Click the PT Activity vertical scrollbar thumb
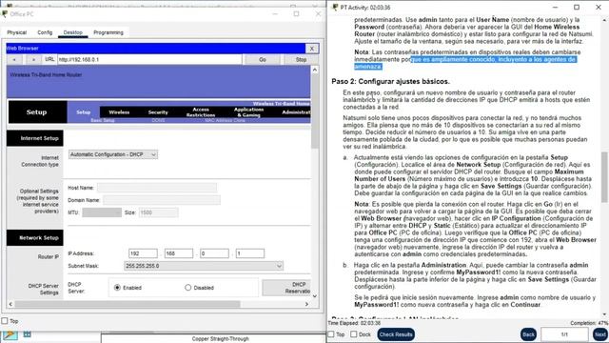Screen dimensions: 609x343 point(605,177)
